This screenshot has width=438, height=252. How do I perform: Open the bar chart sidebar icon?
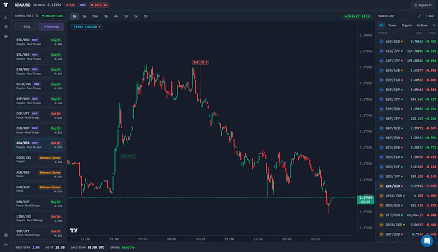tap(5, 18)
